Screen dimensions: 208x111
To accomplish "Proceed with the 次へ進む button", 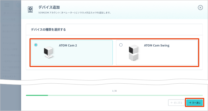I will coord(195,103).
